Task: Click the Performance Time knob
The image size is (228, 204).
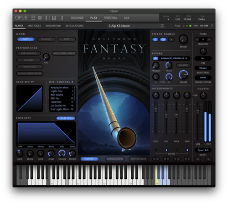Action: [x=46, y=57]
